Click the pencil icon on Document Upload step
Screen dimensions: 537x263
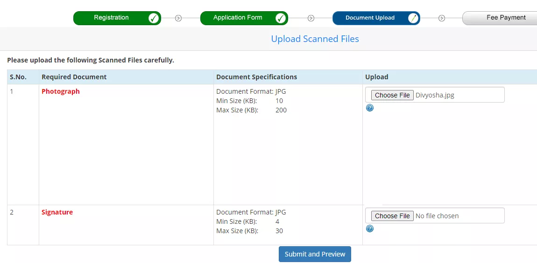pyautogui.click(x=413, y=18)
